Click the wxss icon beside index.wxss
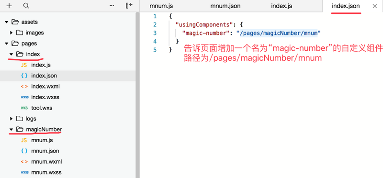 [x=25, y=97]
